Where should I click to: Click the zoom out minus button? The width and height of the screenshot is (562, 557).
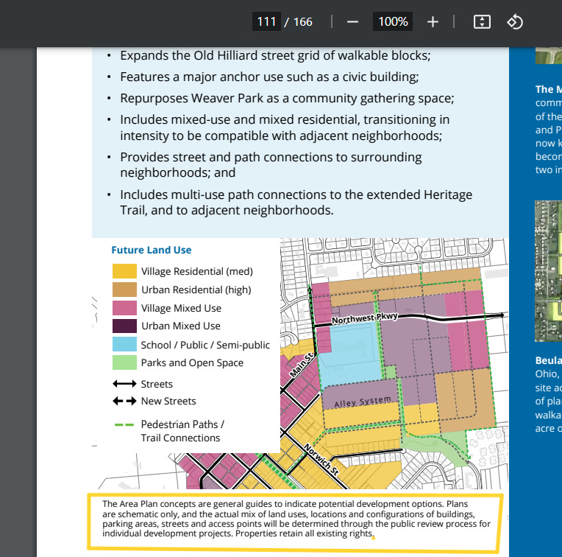click(352, 22)
